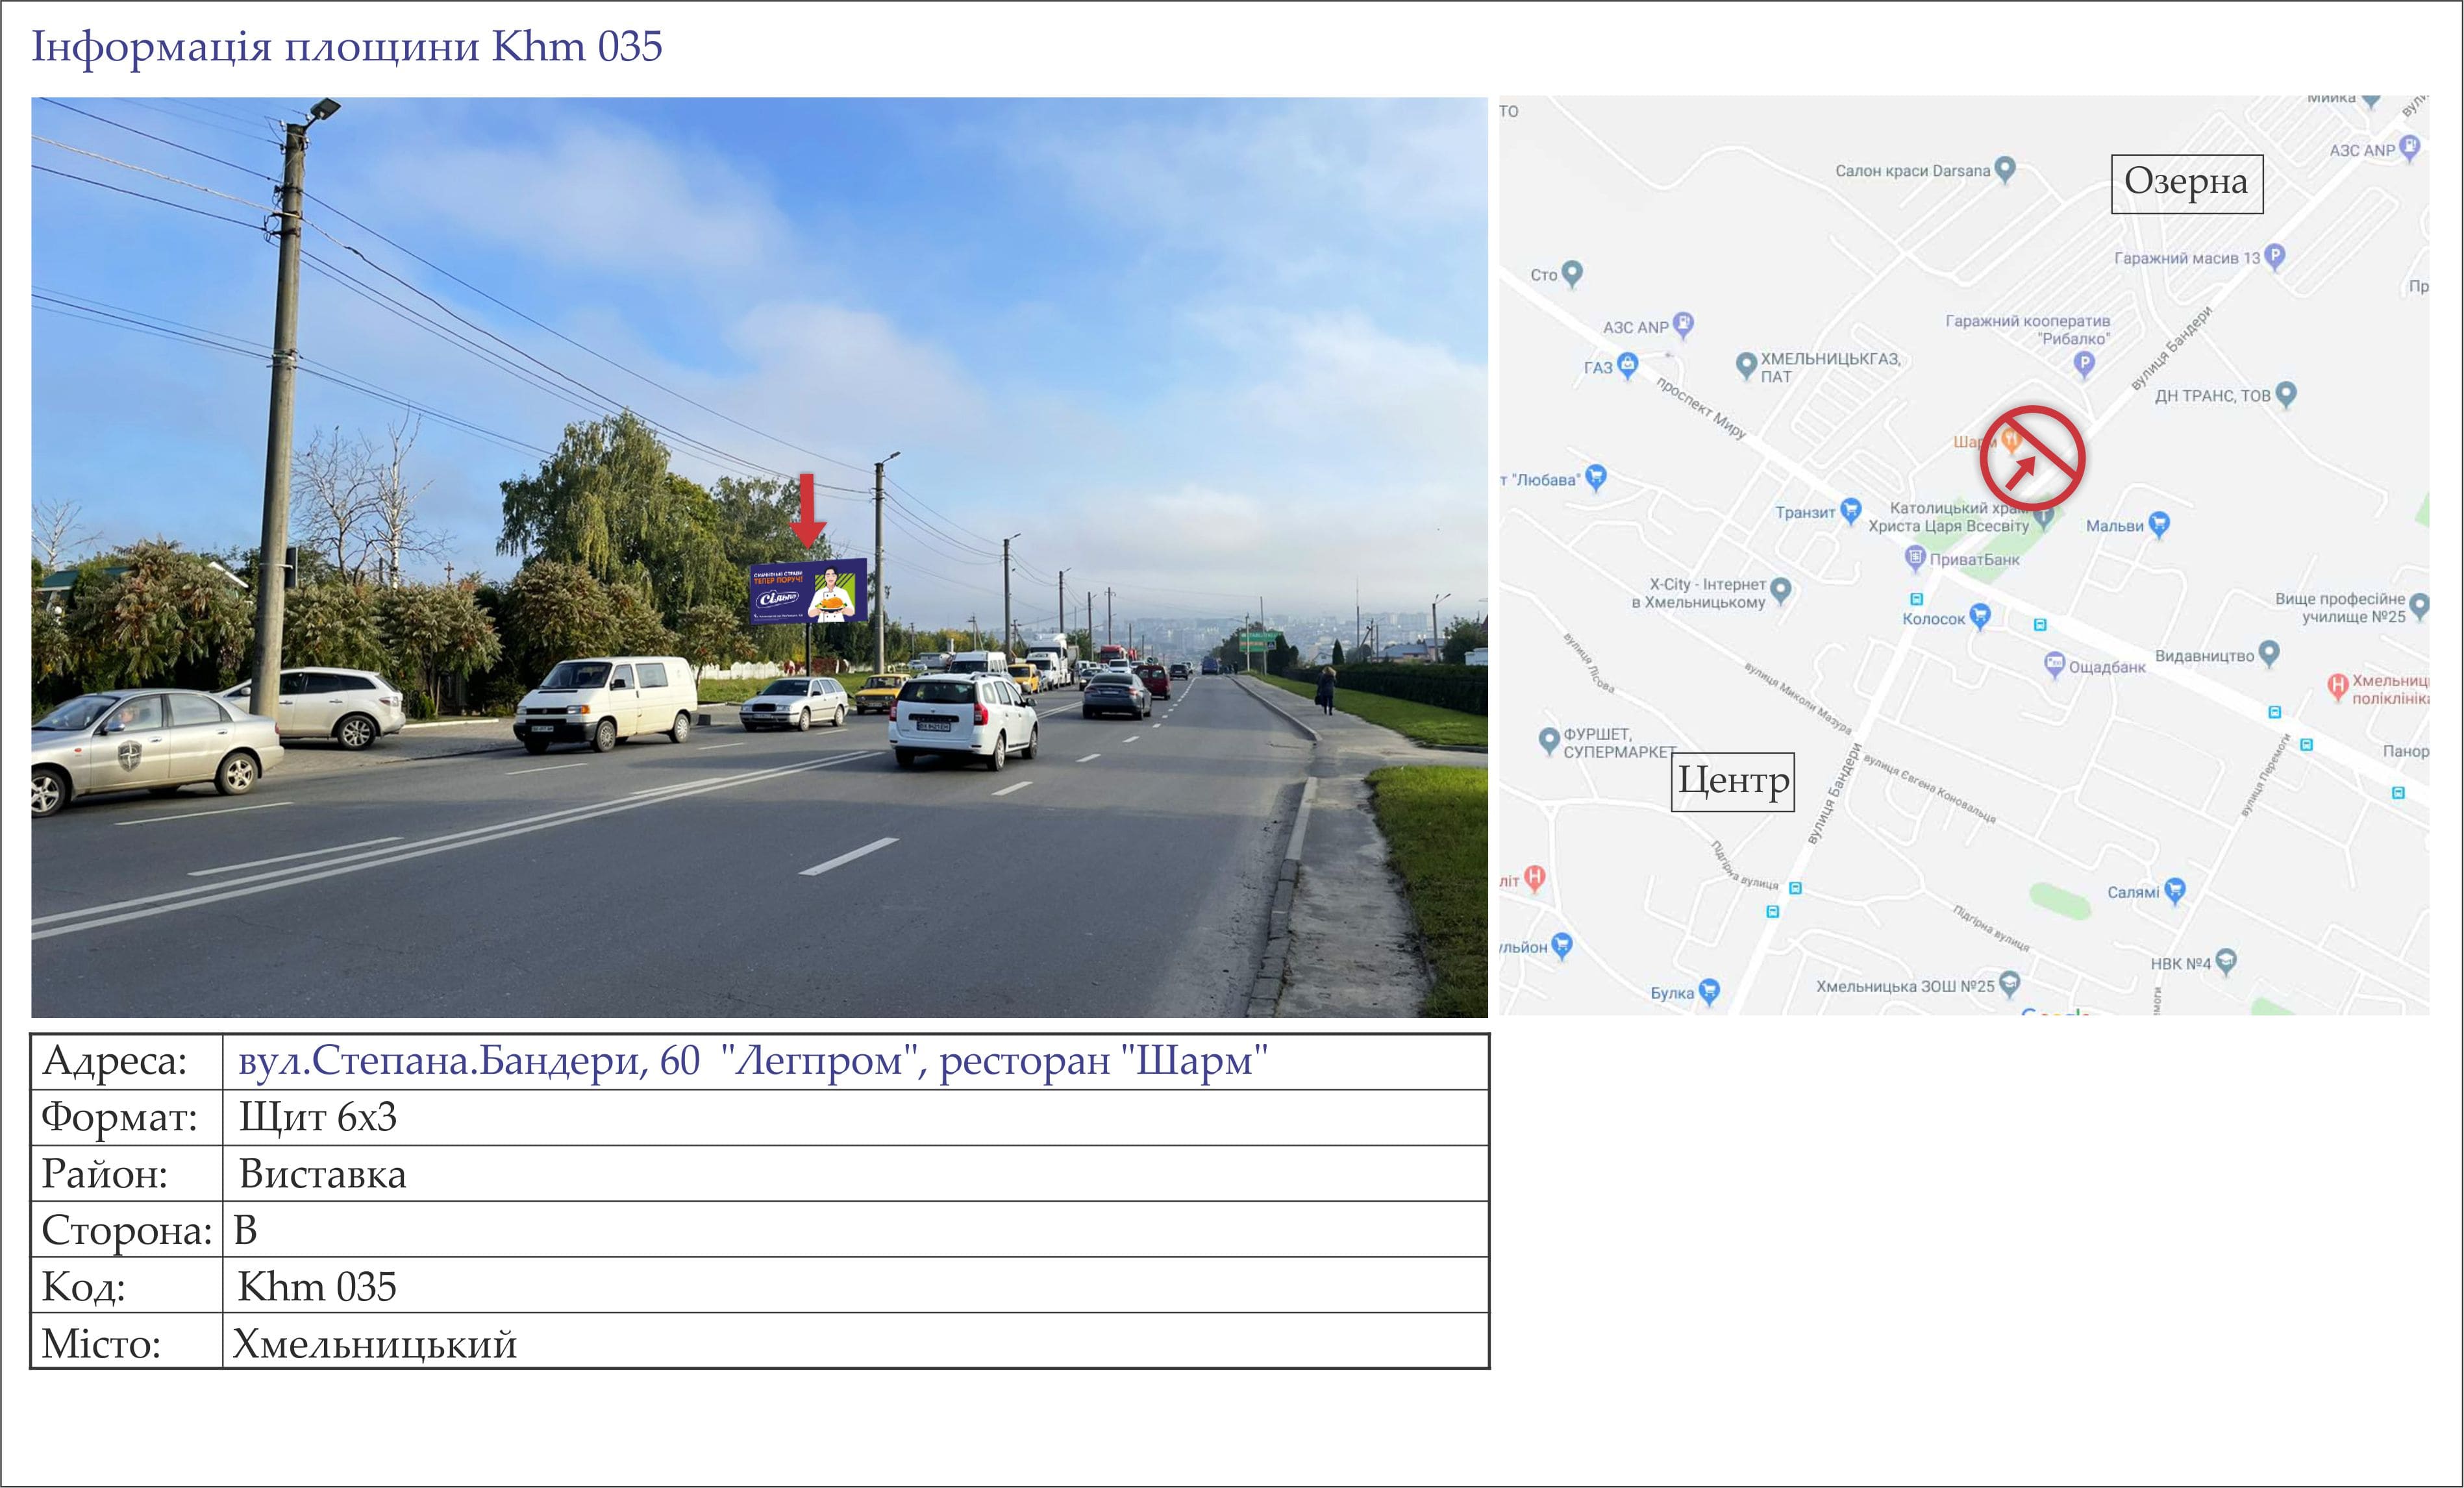Click the title Інформація площини Khm 035
This screenshot has height=1488, width=2464.
tap(347, 47)
